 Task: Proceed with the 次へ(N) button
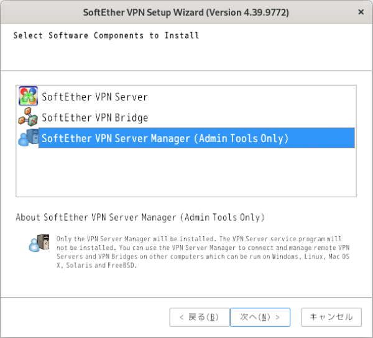[x=260, y=317]
